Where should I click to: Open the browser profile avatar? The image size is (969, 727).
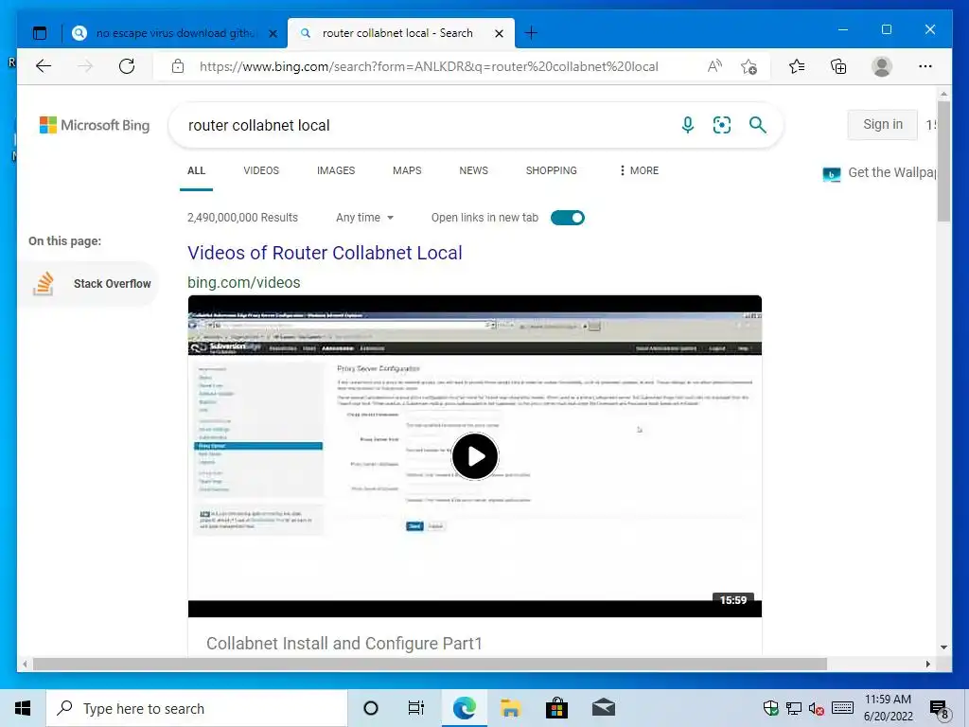tap(882, 66)
